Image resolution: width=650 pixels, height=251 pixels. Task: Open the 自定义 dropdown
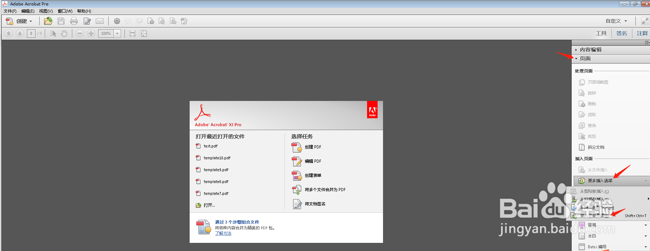point(616,21)
